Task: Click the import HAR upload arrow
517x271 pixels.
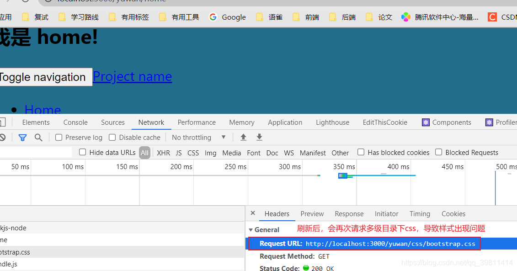Action: tap(243, 137)
